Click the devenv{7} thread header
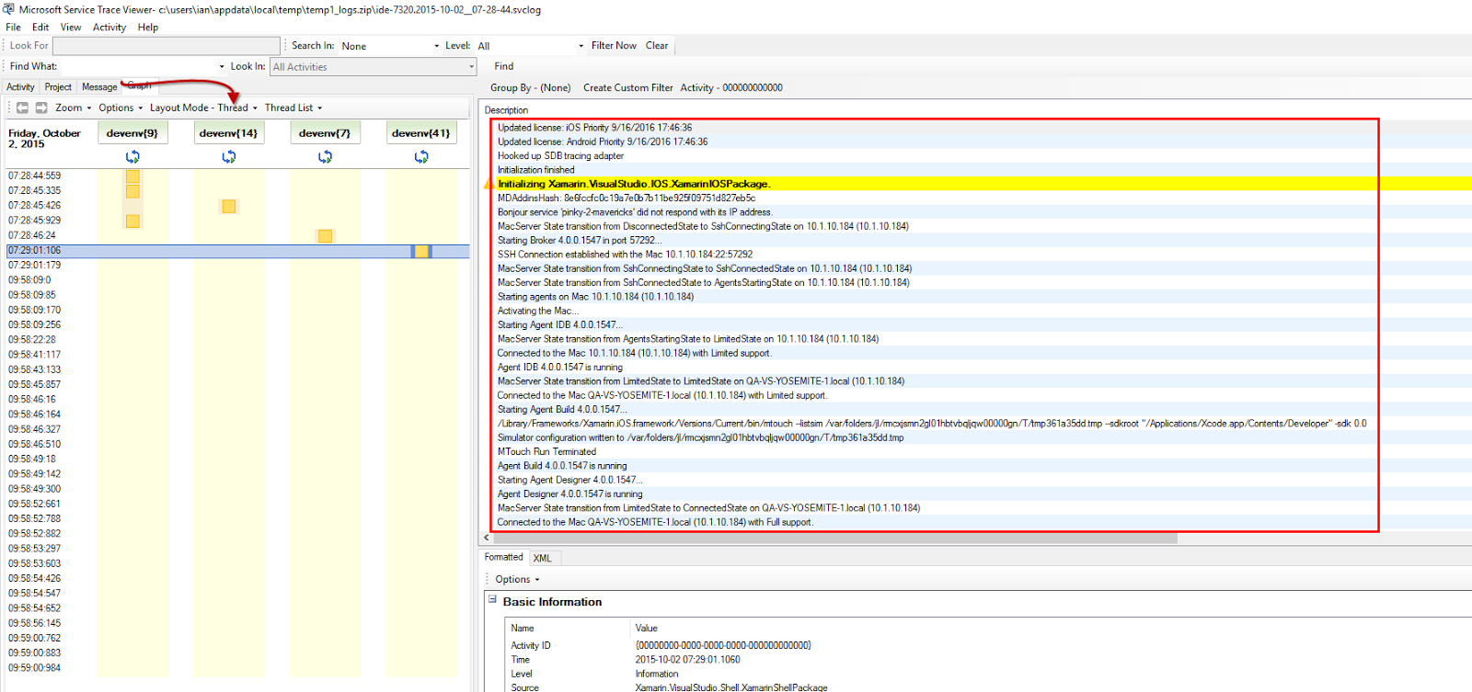1472x692 pixels. click(325, 133)
